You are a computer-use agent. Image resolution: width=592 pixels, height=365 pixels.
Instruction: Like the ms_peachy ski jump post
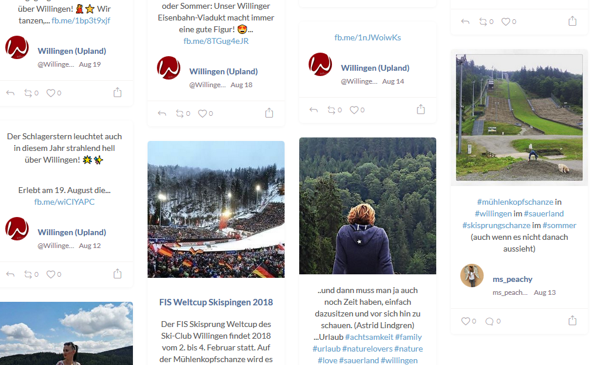point(466,321)
